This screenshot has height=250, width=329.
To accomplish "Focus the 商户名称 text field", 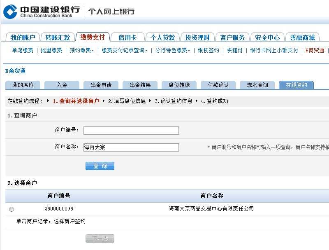I will coord(131,147).
